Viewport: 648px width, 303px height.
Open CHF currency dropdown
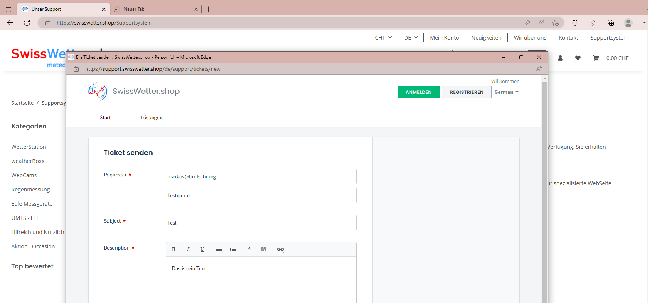[383, 38]
